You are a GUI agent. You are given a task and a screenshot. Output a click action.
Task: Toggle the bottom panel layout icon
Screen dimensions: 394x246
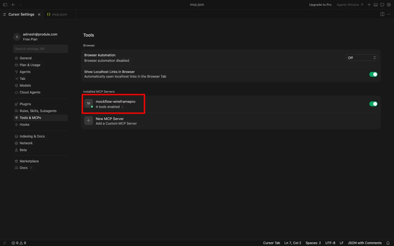376,5
